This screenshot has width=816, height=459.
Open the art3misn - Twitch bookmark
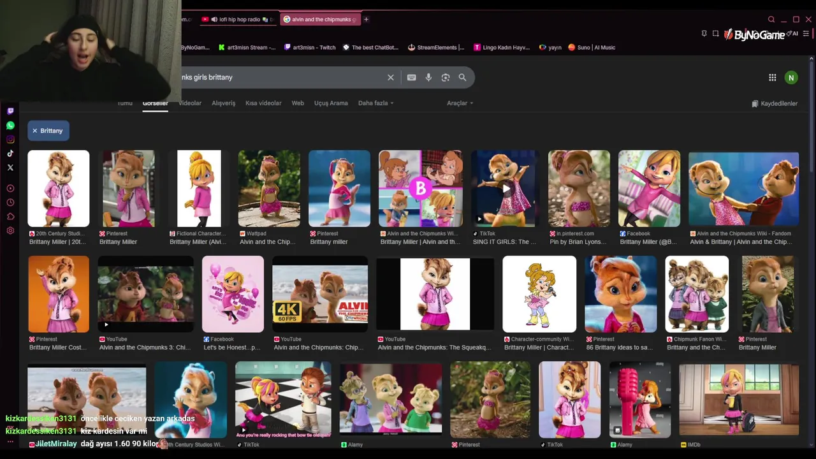coord(310,47)
